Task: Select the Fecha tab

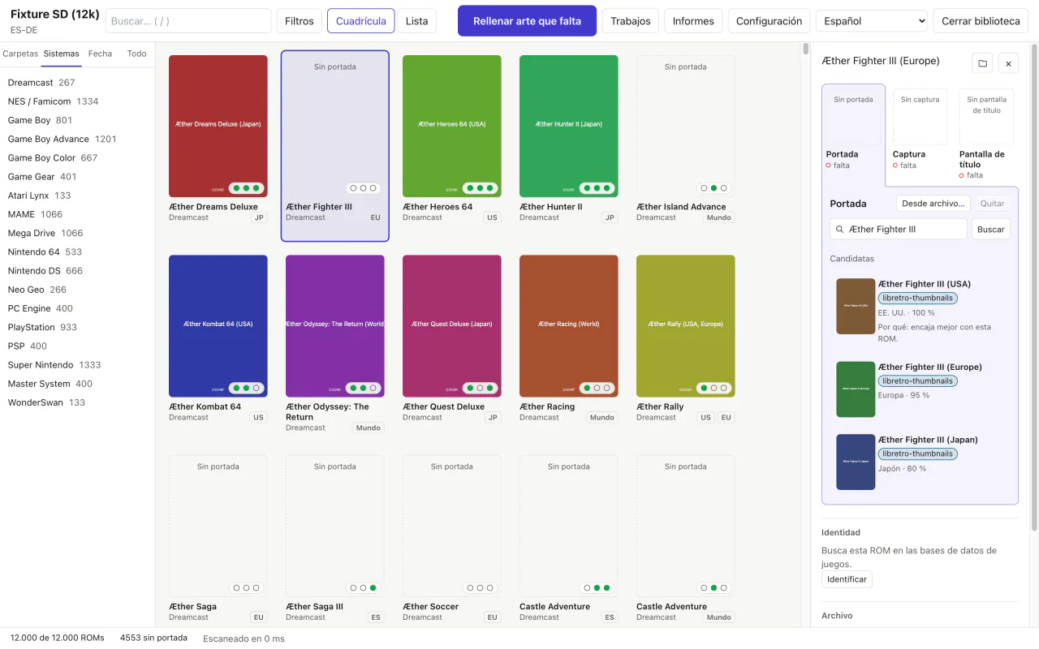Action: 101,54
